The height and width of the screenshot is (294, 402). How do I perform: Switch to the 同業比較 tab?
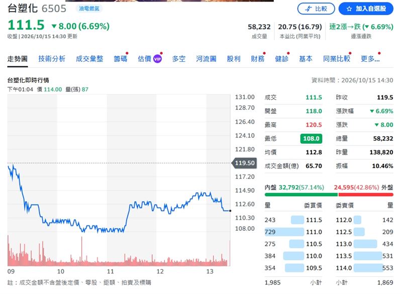[x=337, y=59]
